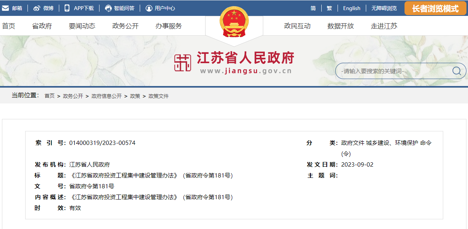Open 要闻动态 menu item
This screenshot has height=229, width=468.
click(x=82, y=26)
